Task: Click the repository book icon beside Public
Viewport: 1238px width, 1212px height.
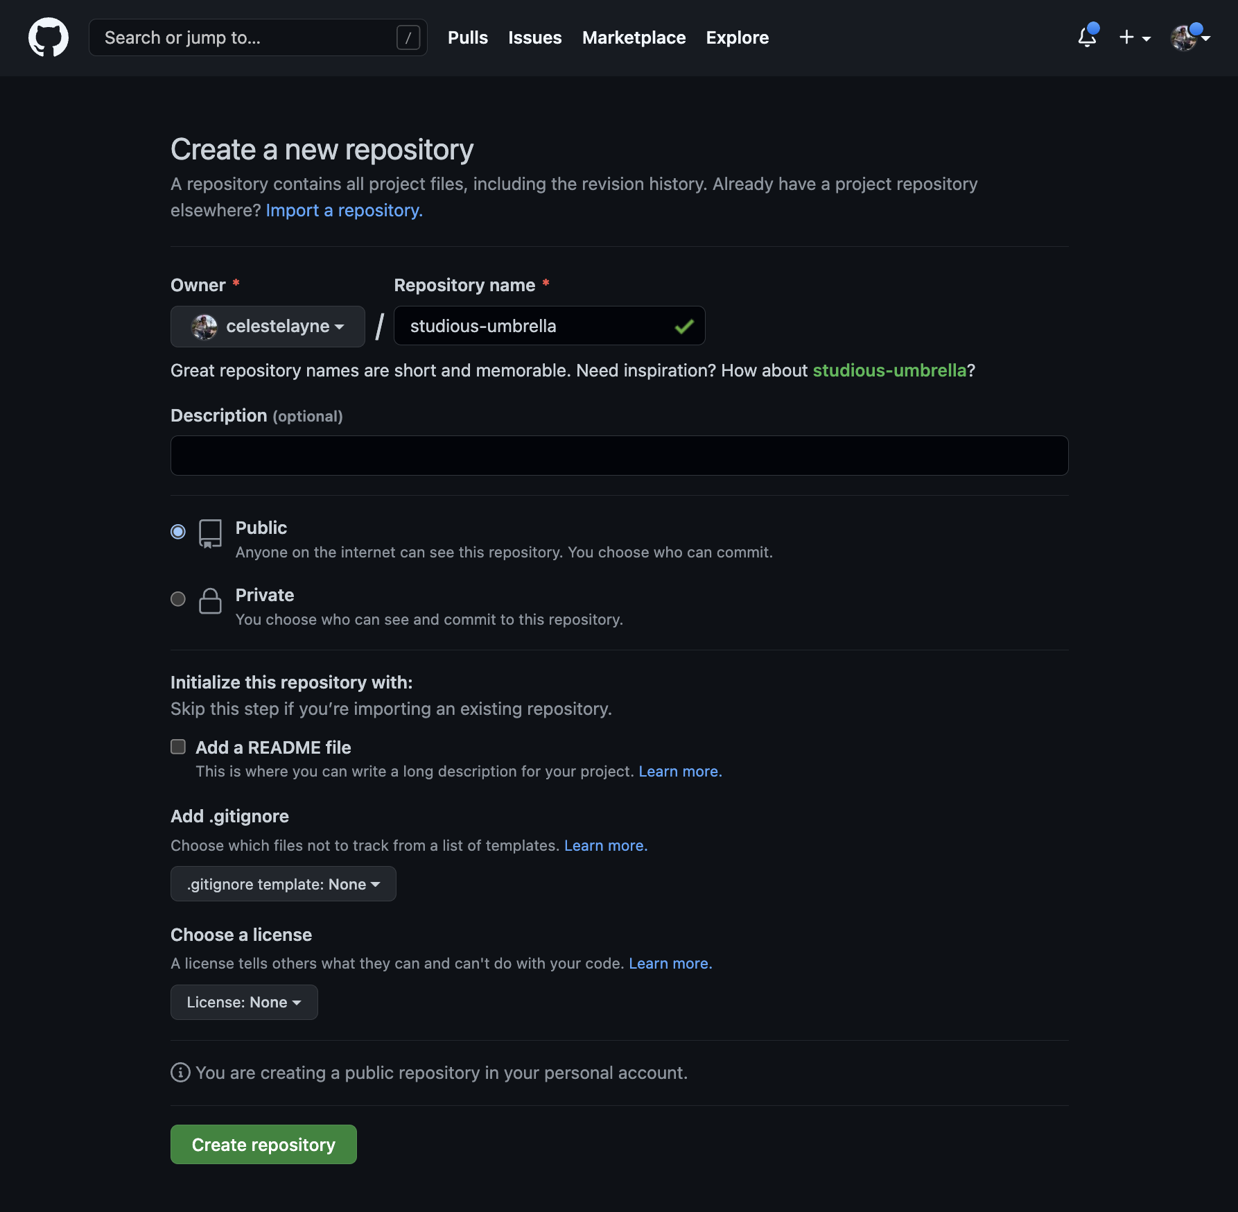Action: 210,534
